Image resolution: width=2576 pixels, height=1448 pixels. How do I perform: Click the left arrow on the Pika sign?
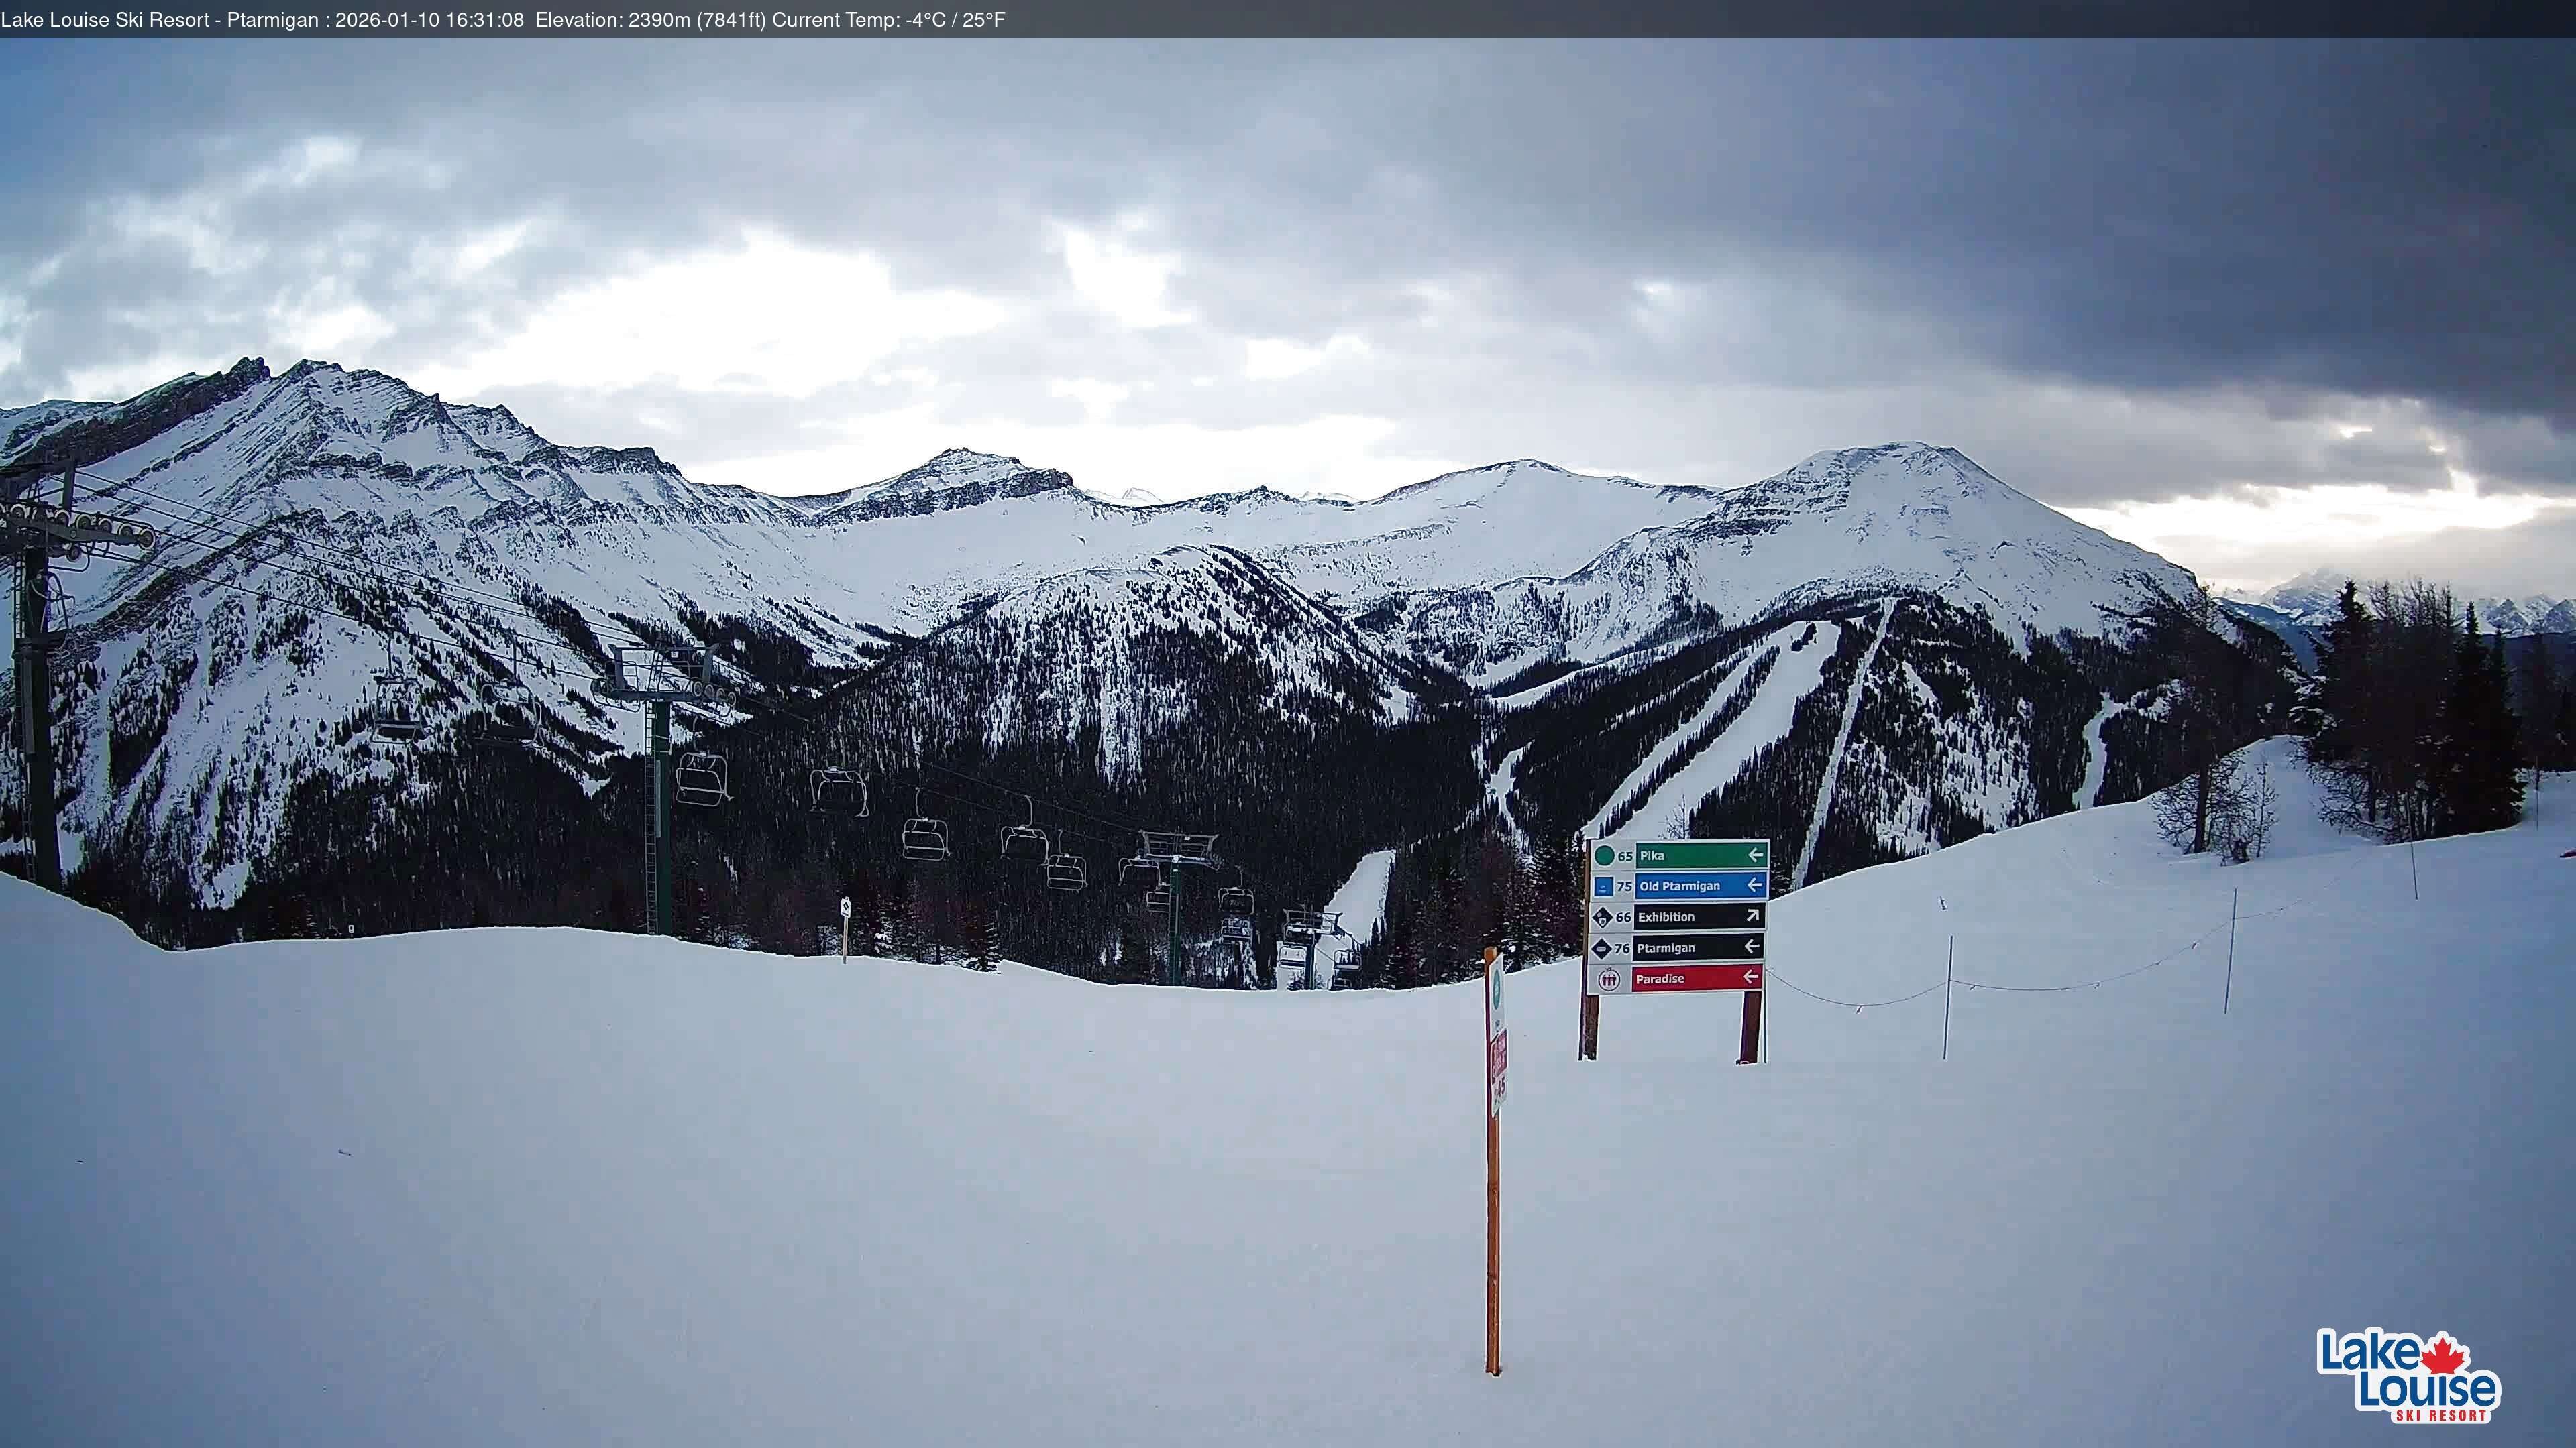(1756, 857)
